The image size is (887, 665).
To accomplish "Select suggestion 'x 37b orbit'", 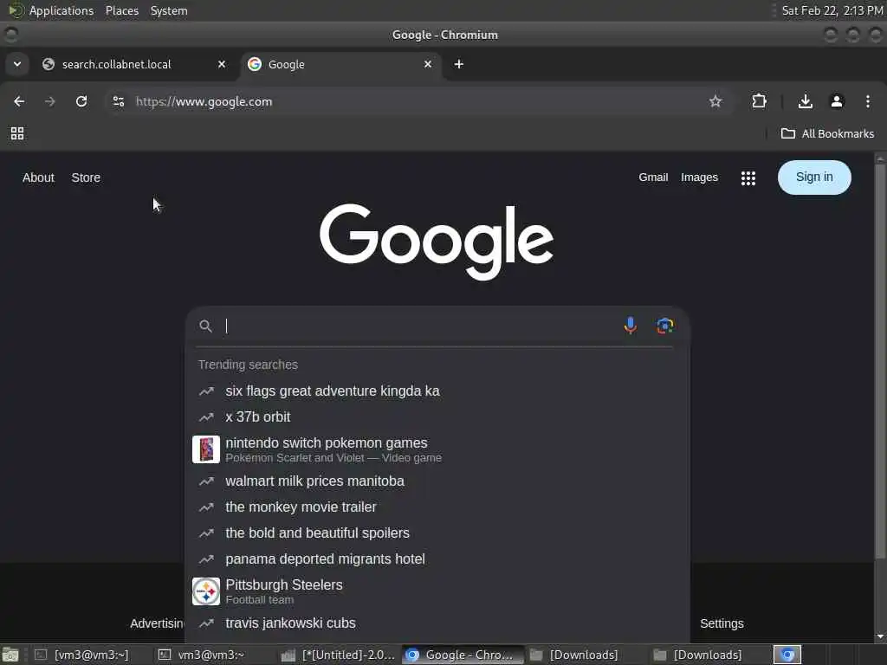I will pos(437,416).
